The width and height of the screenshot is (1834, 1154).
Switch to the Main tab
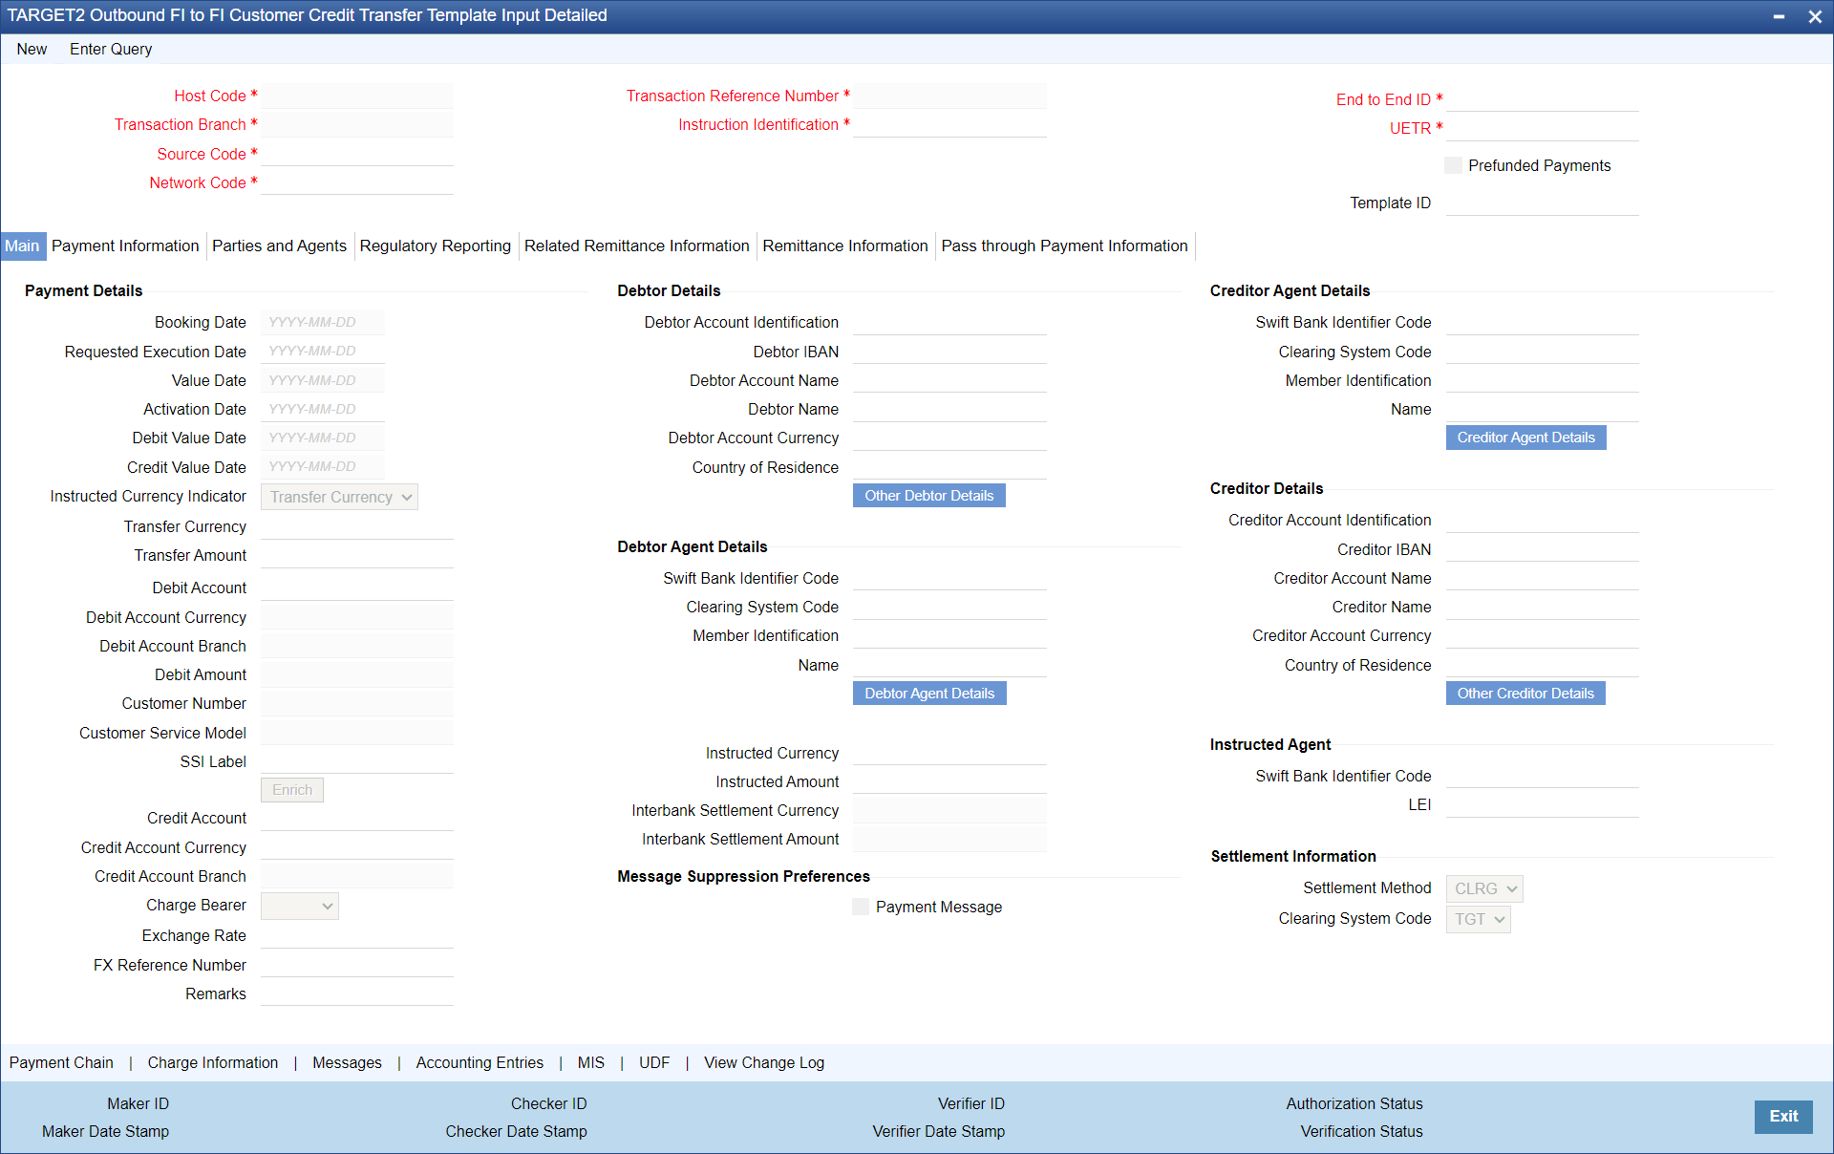click(22, 246)
